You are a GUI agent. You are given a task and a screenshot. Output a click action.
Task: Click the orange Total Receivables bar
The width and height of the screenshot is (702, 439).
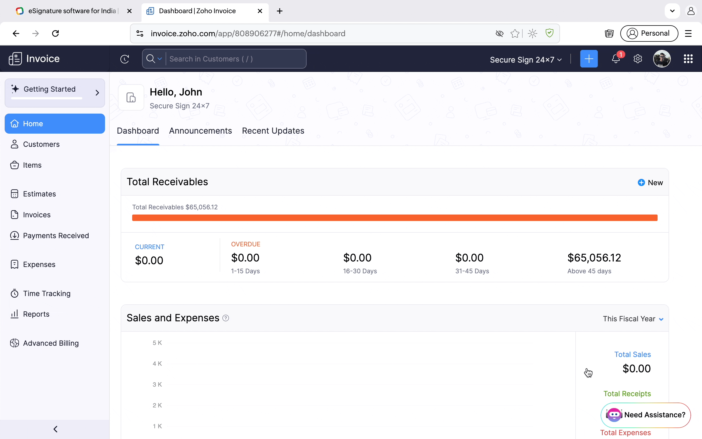tap(395, 218)
